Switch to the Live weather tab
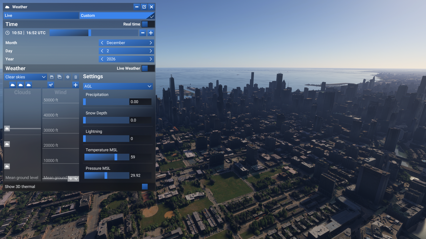 tap(41, 16)
